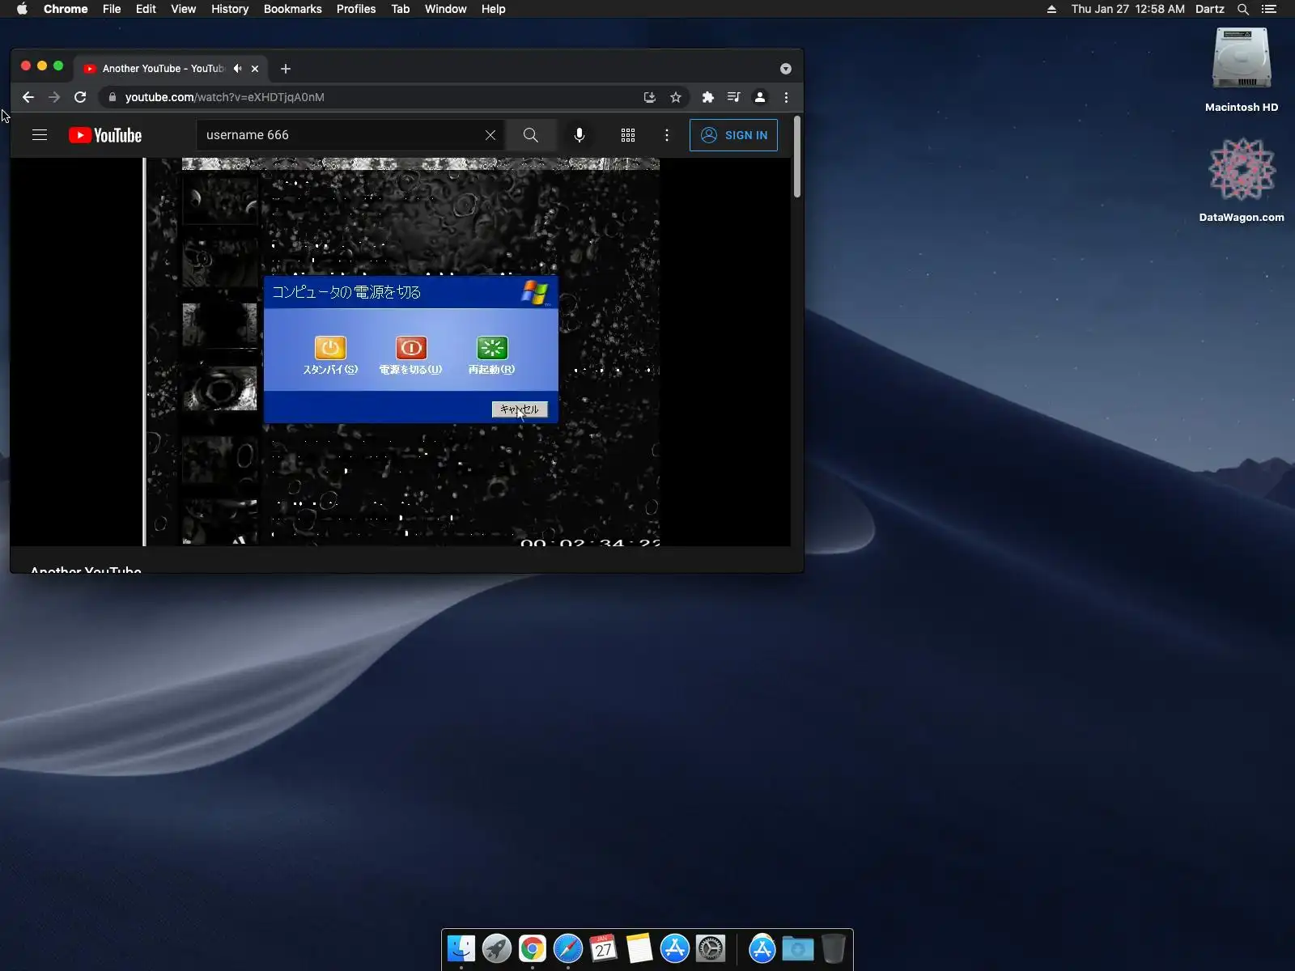This screenshot has width=1295, height=971.
Task: View site information via the lock icon
Action: point(113,97)
